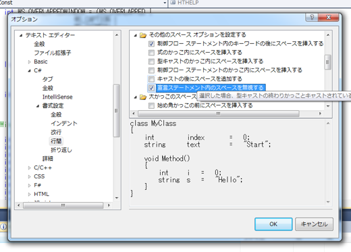Click options list vertical scrollbar thumb
Image resolution: width=351 pixels, height=252 pixels.
[x=328, y=62]
